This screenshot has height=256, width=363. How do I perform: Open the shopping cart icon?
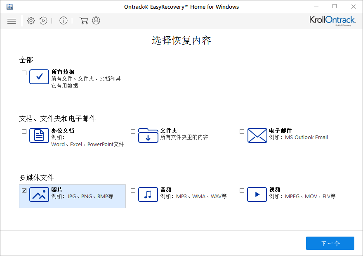pyautogui.click(x=83, y=20)
